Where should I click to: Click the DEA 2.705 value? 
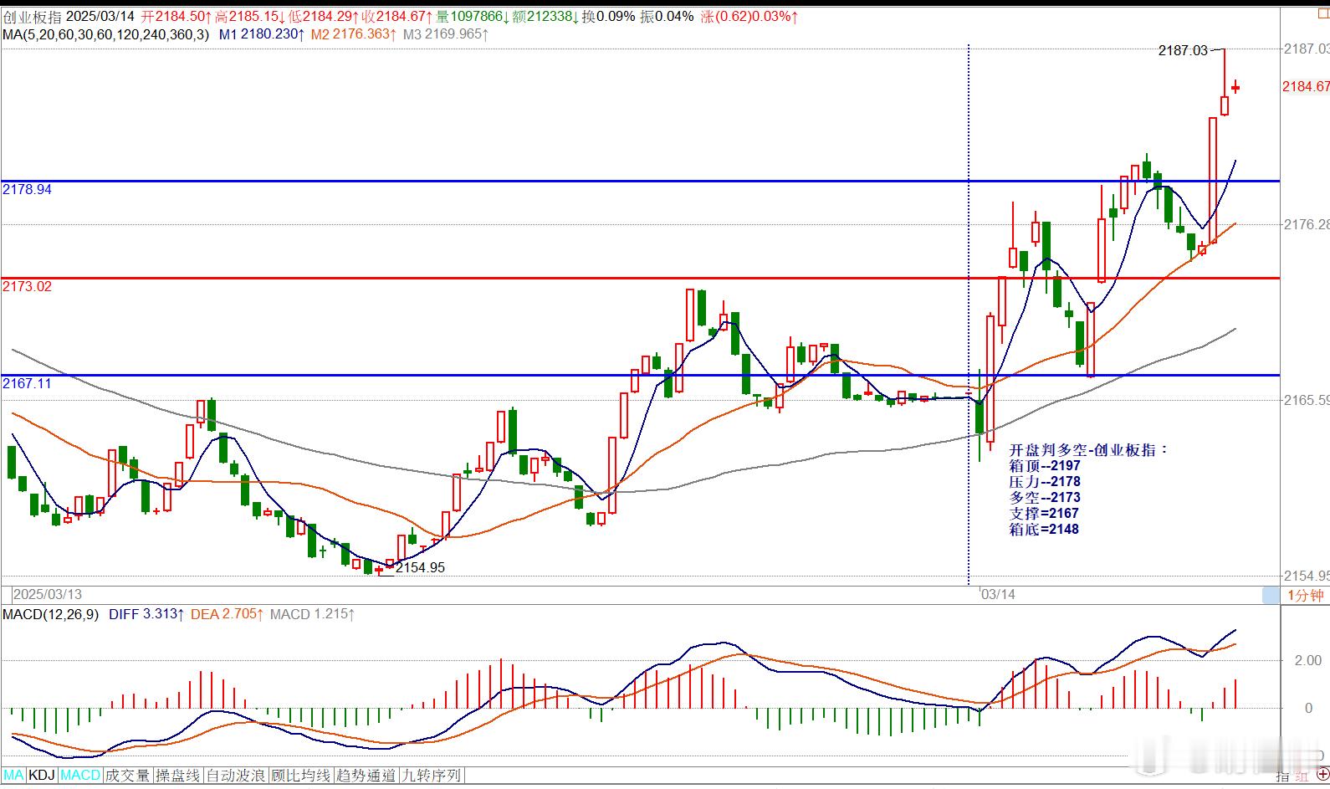tap(227, 614)
